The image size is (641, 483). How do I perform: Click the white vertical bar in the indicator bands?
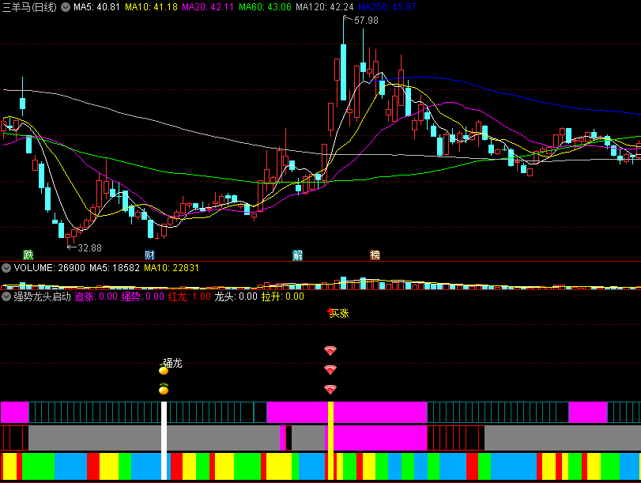click(164, 440)
